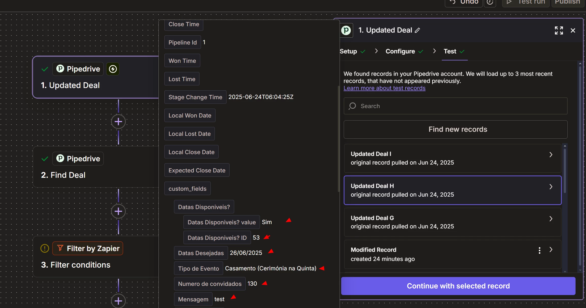Click the pencil icon to rename Updated Deal

pos(417,31)
